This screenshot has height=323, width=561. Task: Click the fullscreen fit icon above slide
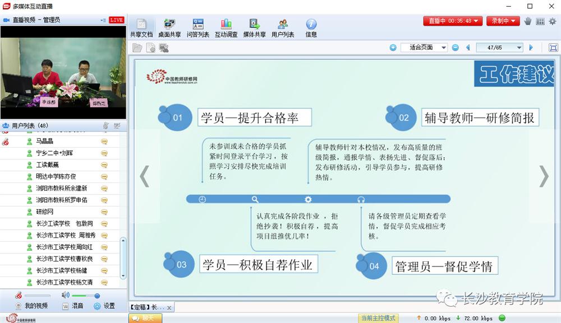[553, 48]
